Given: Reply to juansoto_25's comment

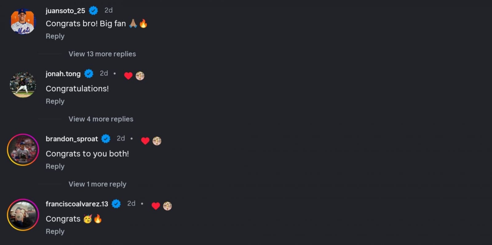Looking at the screenshot, I should click(55, 36).
